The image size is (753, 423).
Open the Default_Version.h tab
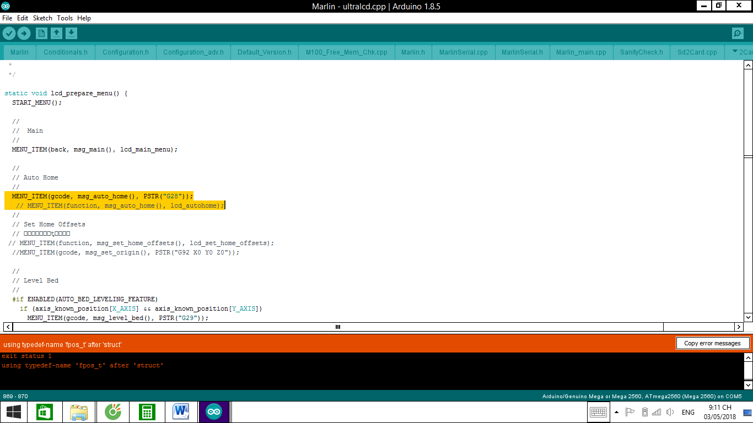[265, 52]
